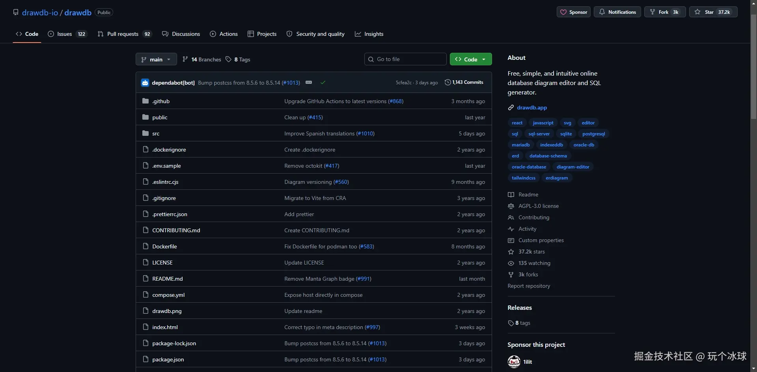The image size is (757, 372).
Task: Go to the Actions tab
Action: pyautogui.click(x=224, y=34)
